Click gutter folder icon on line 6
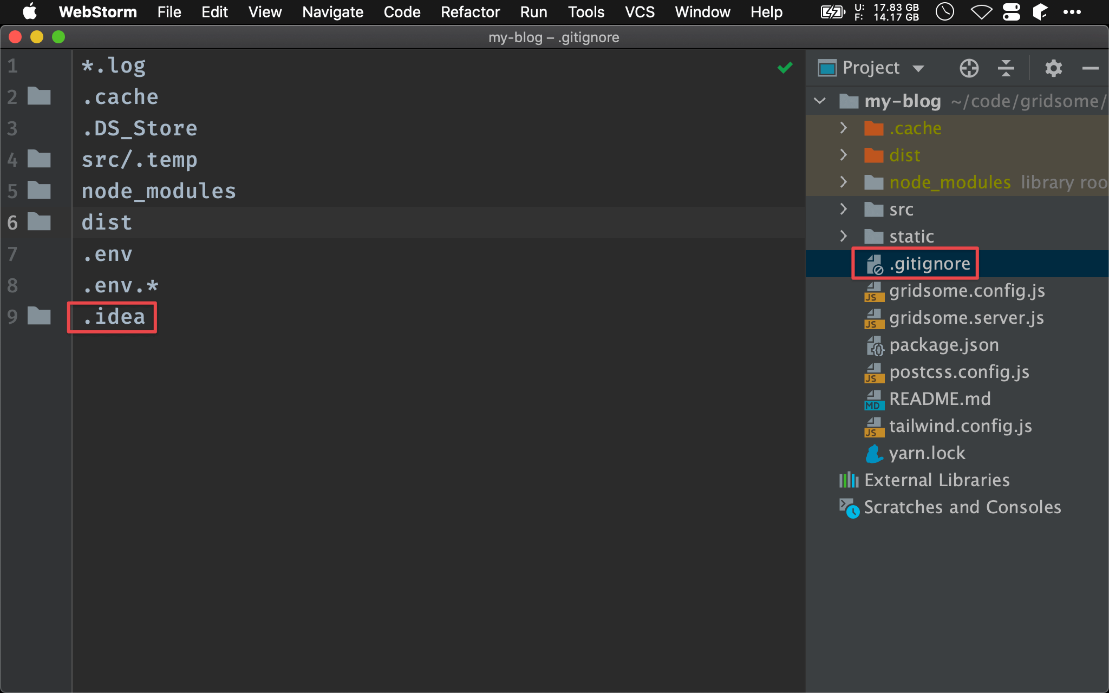Screen dimensions: 1109x693 pyautogui.click(x=39, y=222)
